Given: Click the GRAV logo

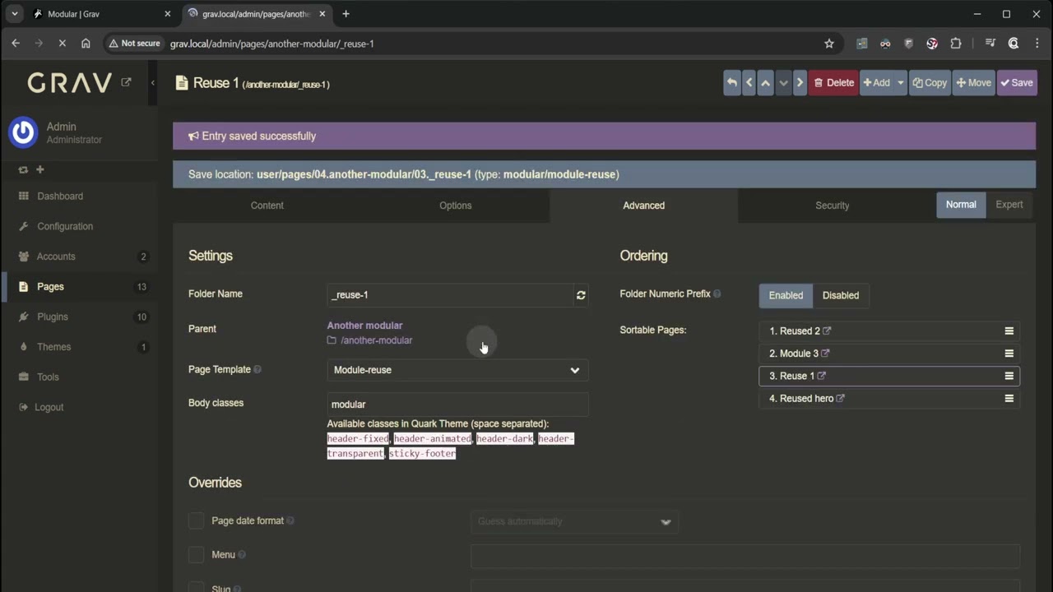Looking at the screenshot, I should pos(70,82).
